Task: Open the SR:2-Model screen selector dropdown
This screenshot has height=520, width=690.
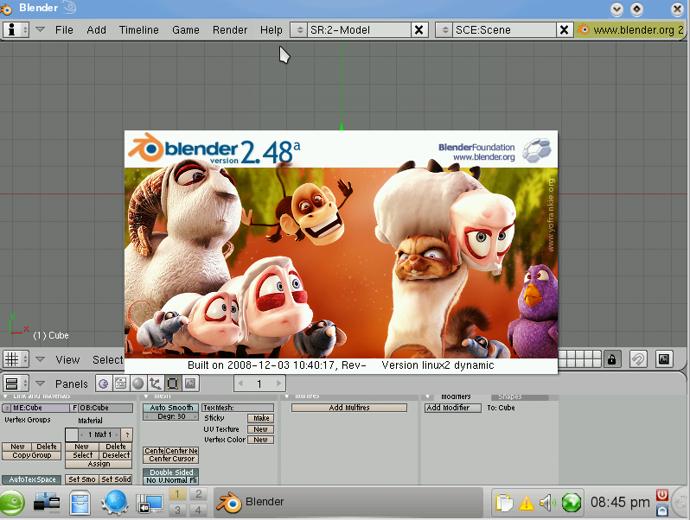Action: click(x=298, y=30)
